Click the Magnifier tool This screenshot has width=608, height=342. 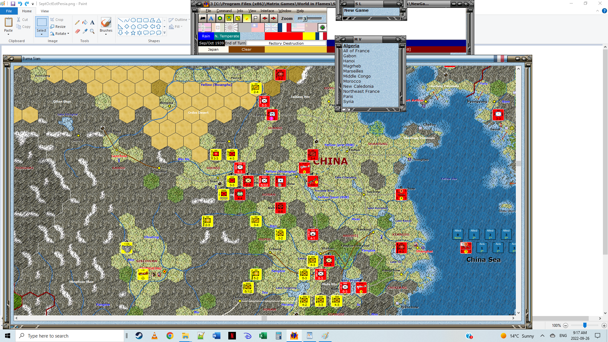(92, 31)
